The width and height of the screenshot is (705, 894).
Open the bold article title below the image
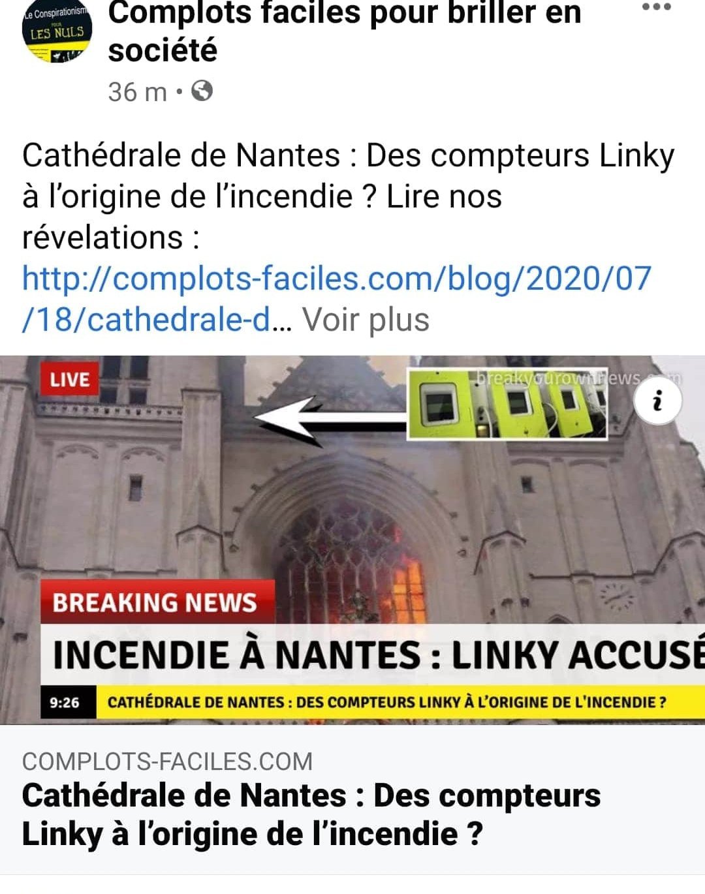[311, 814]
